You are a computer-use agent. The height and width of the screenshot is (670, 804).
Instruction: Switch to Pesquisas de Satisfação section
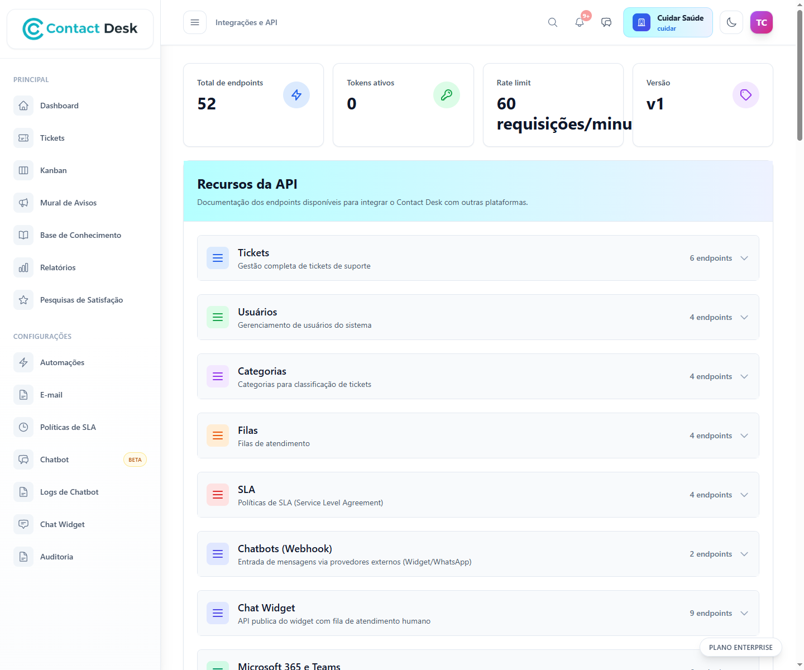pyautogui.click(x=23, y=300)
